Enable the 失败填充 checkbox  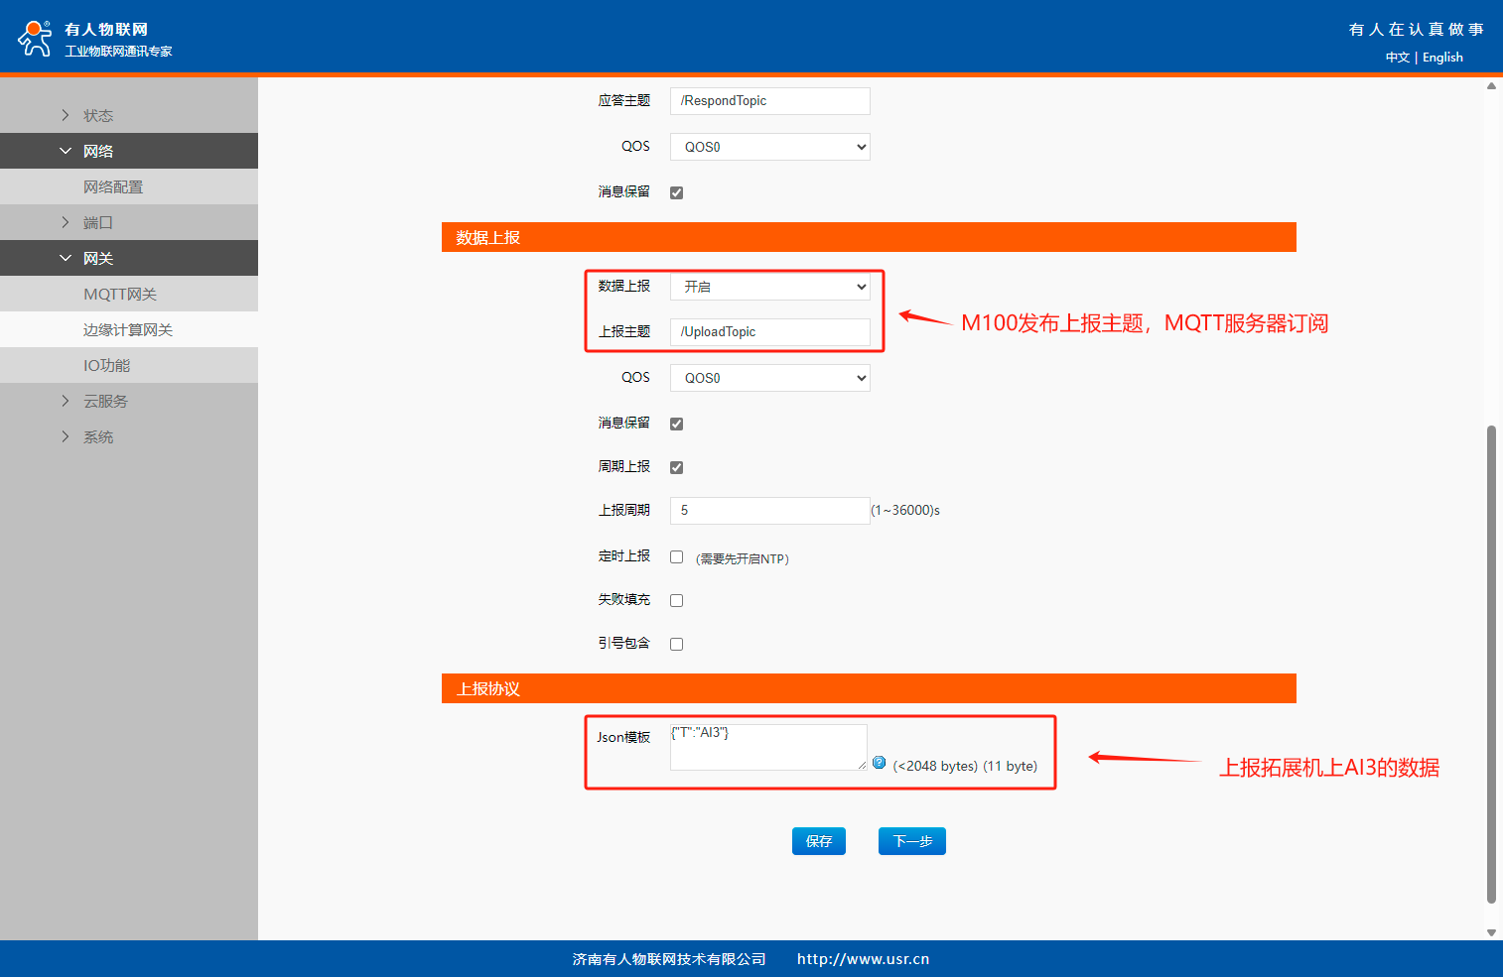(x=676, y=600)
